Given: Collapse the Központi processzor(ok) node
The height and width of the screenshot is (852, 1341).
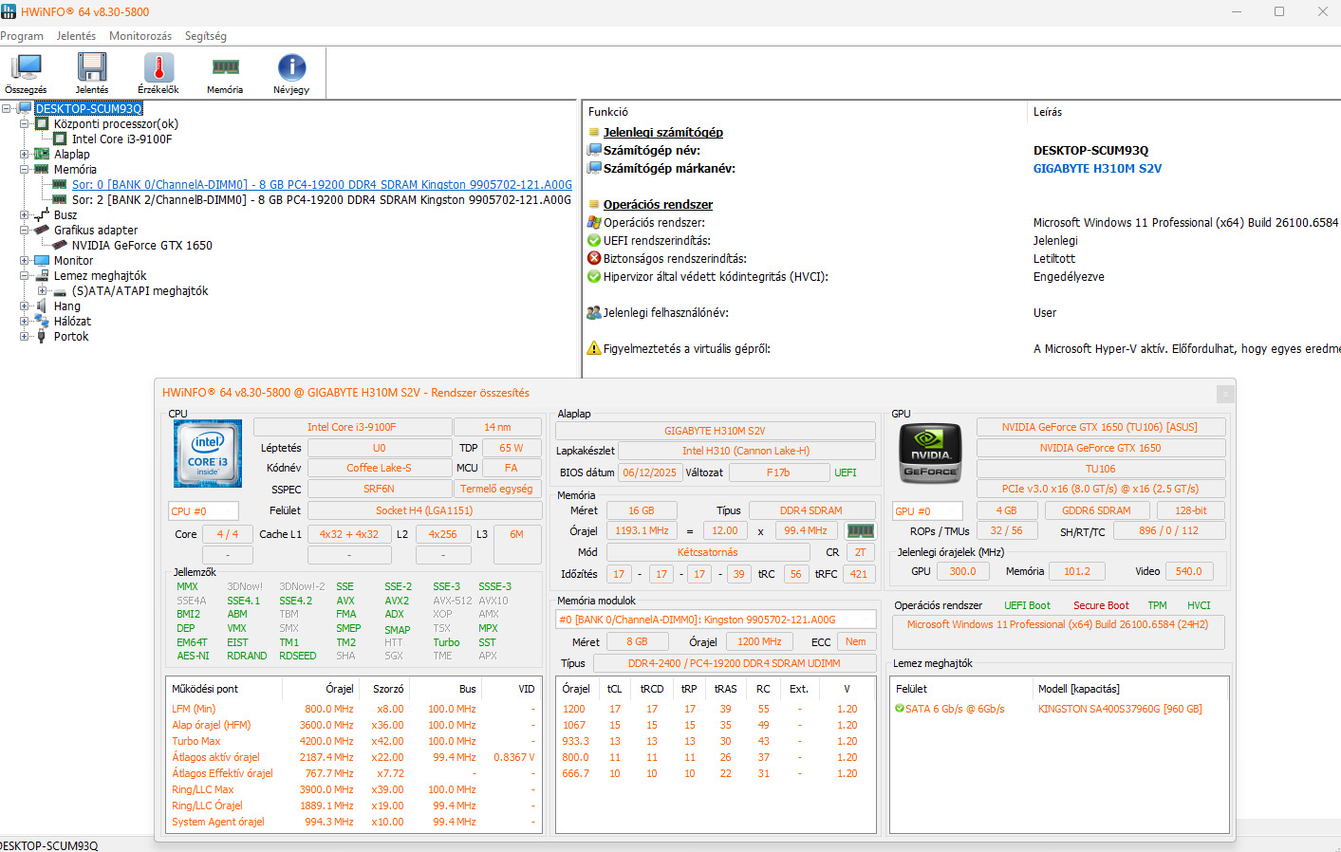Looking at the screenshot, I should click(x=25, y=123).
